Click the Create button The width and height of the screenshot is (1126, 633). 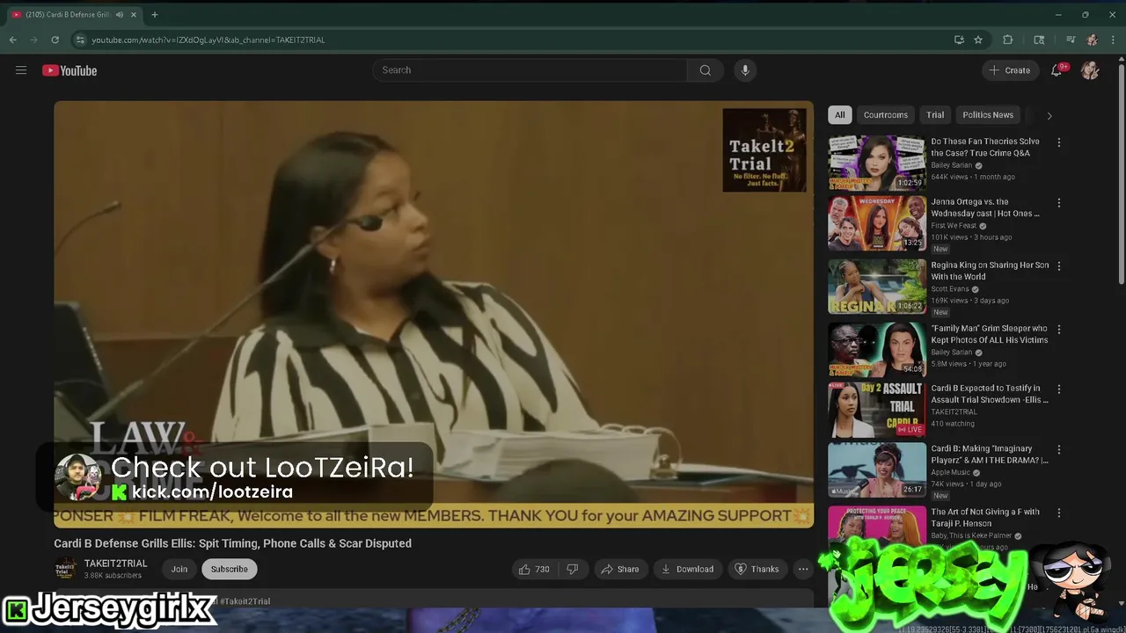point(1009,70)
